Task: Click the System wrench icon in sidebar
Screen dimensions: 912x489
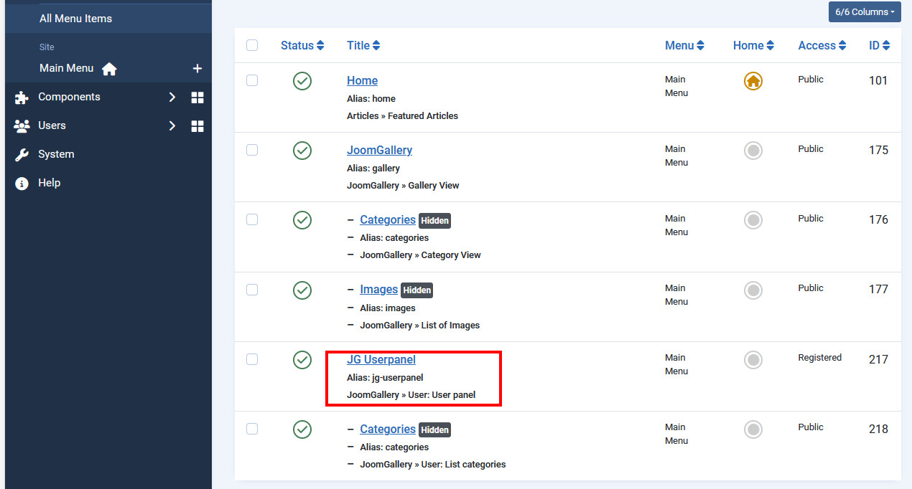Action: point(22,155)
